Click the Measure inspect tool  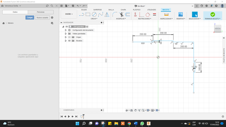[x=166, y=15]
